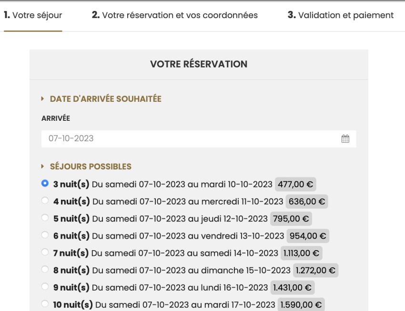Select the 3 nuit(s) radio button
Screen dimensions: 405x311
pos(45,183)
